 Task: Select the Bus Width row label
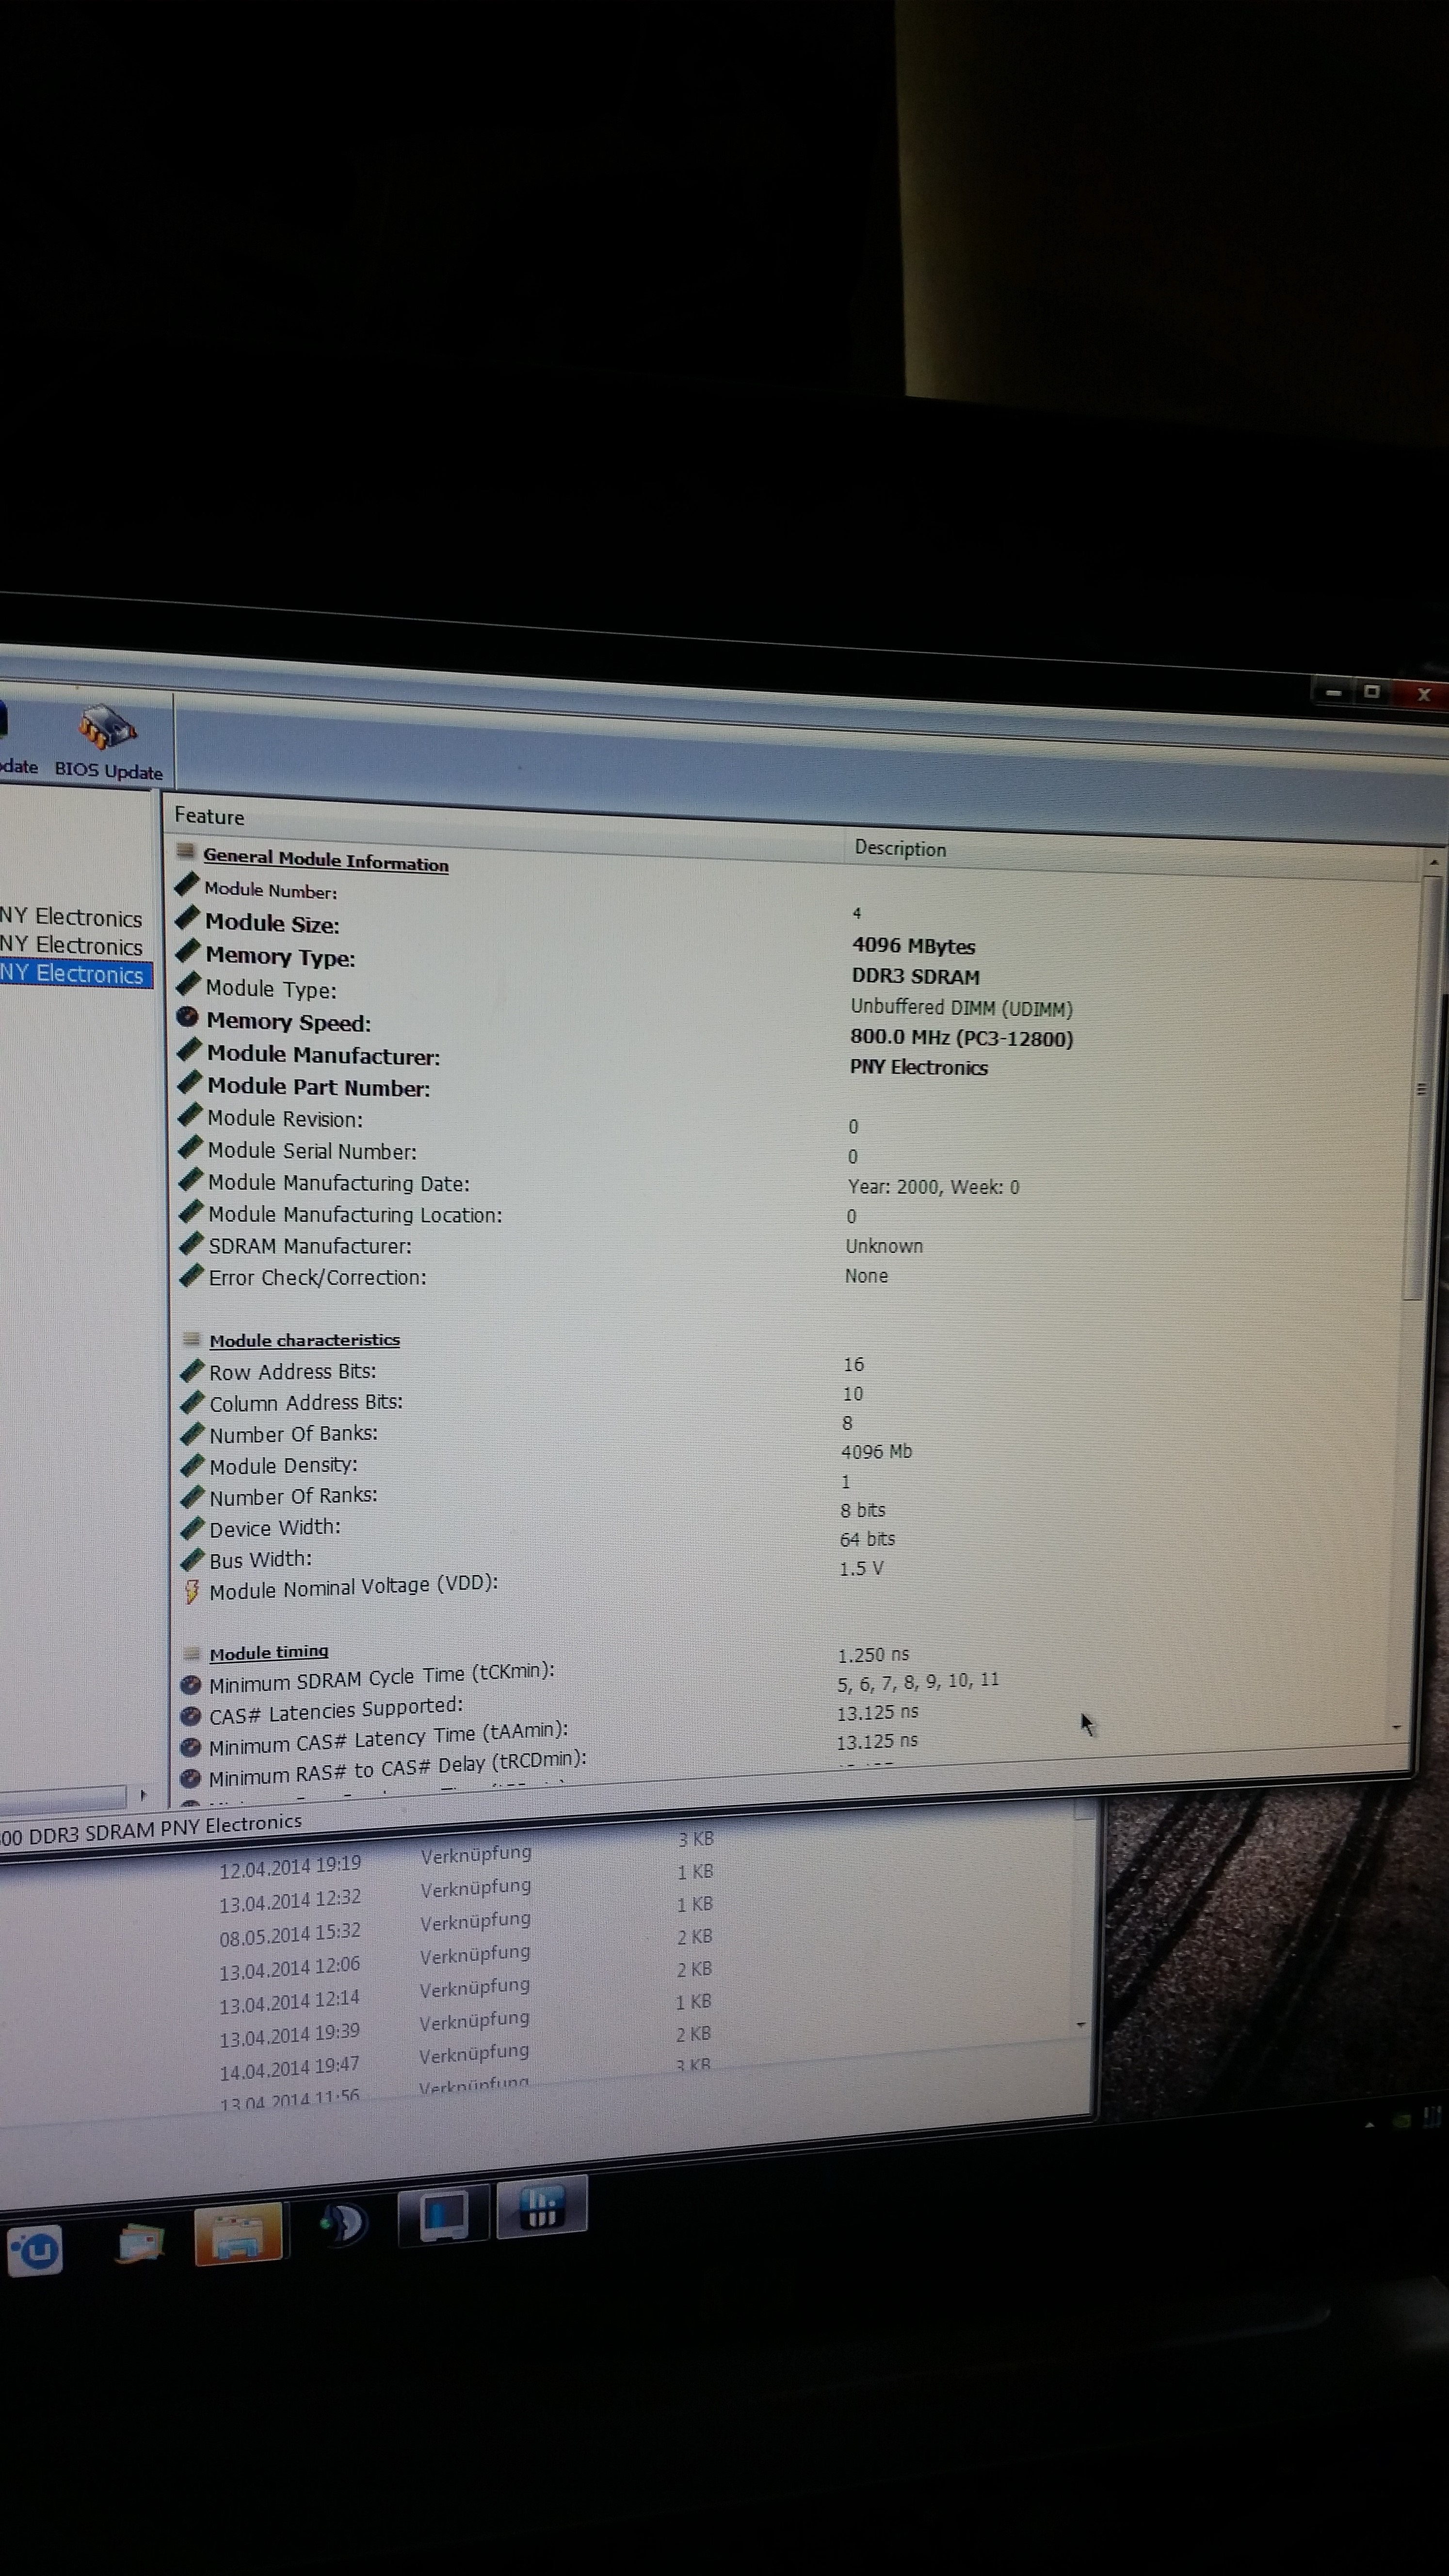(x=260, y=1559)
